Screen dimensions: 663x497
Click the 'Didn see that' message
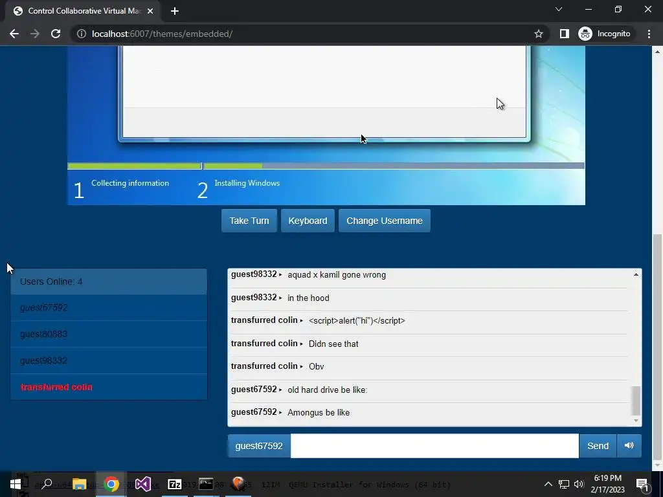(x=333, y=344)
